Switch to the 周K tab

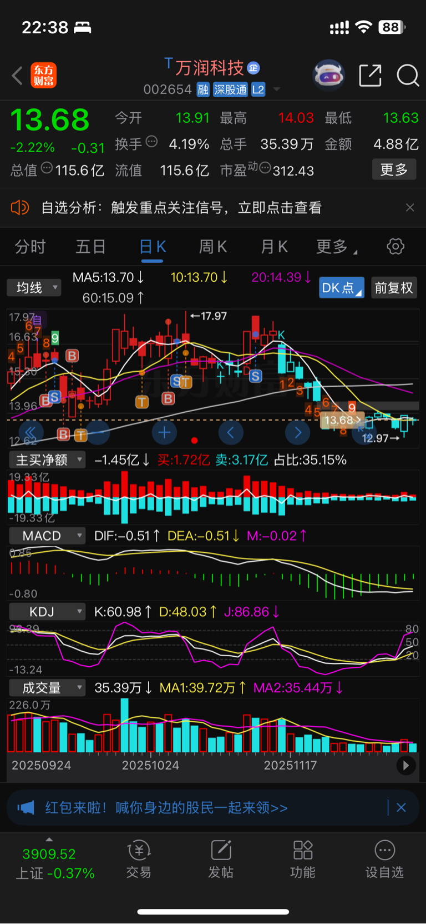(x=213, y=247)
